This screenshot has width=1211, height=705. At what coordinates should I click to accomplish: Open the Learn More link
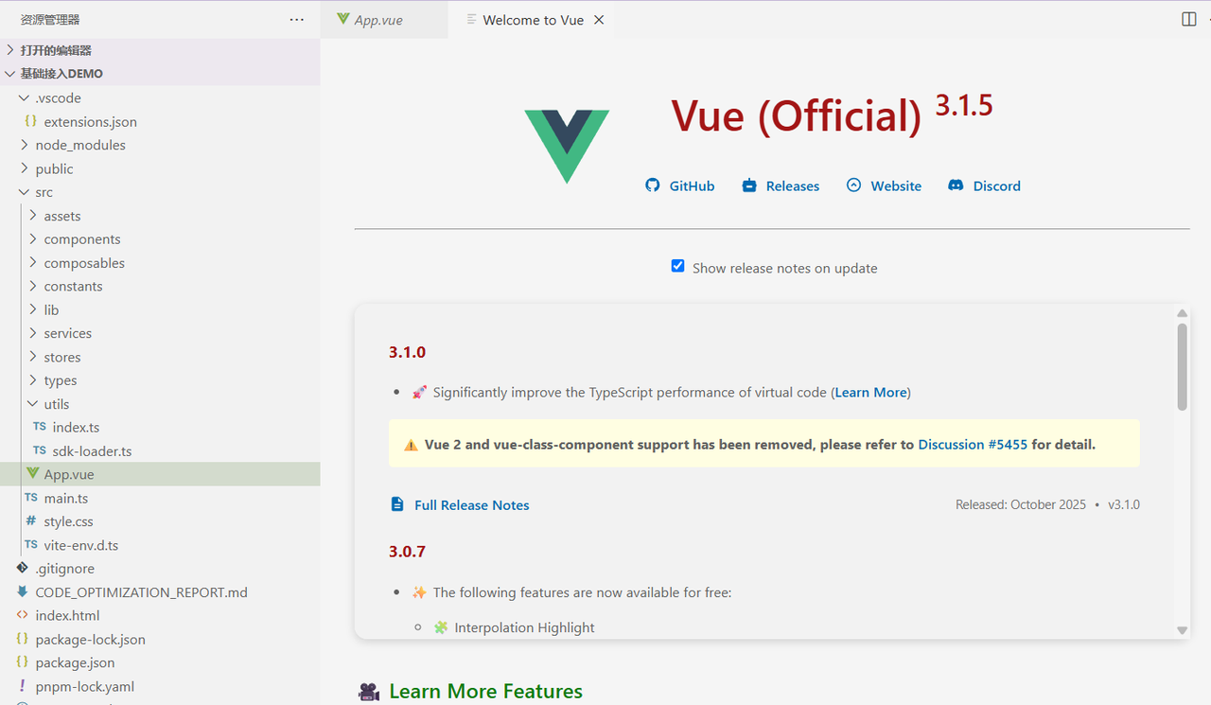tap(870, 392)
